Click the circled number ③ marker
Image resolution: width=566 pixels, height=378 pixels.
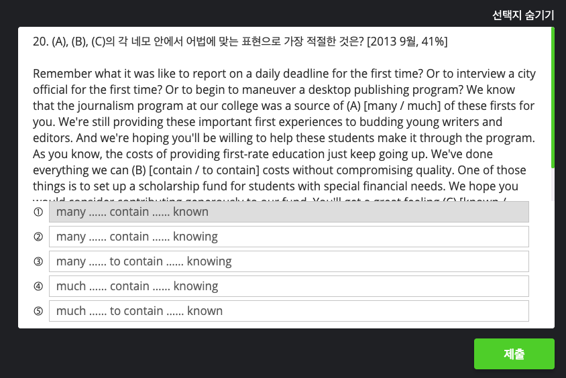[x=38, y=261]
